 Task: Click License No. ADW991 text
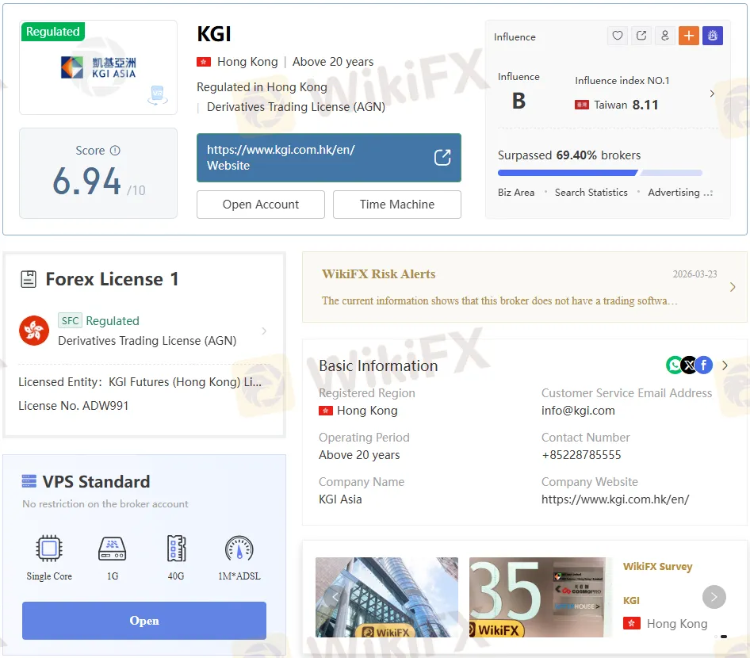click(x=73, y=406)
